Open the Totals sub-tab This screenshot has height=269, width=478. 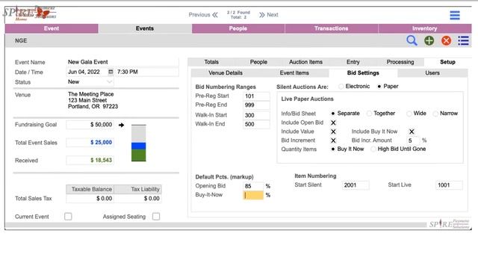(211, 62)
